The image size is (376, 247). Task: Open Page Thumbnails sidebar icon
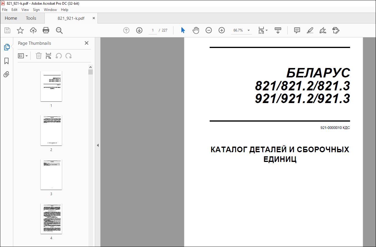click(6, 47)
